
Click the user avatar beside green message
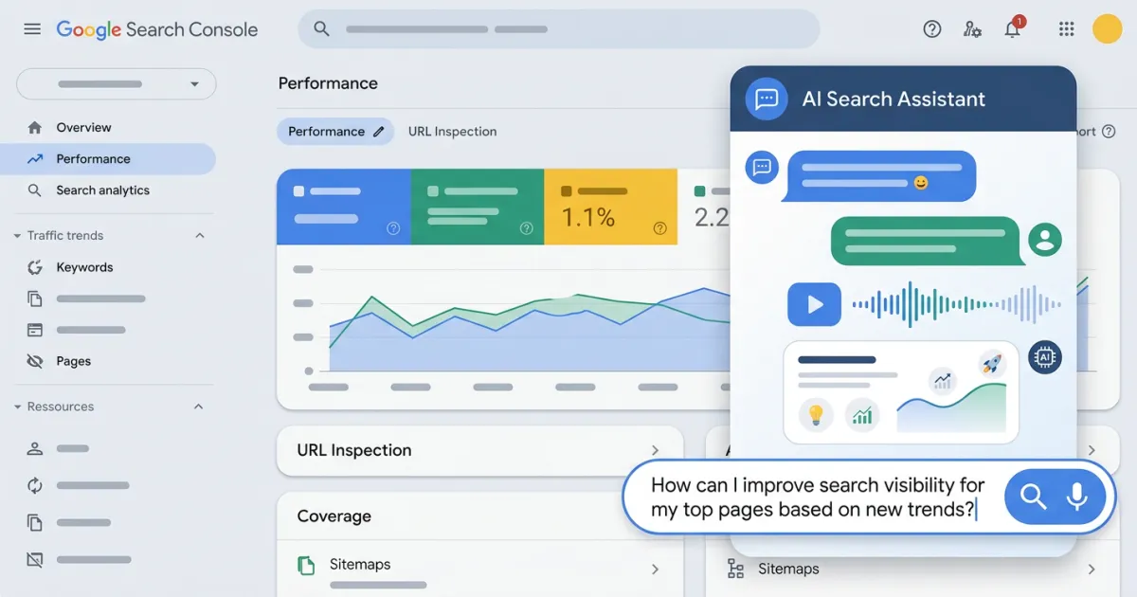point(1045,239)
